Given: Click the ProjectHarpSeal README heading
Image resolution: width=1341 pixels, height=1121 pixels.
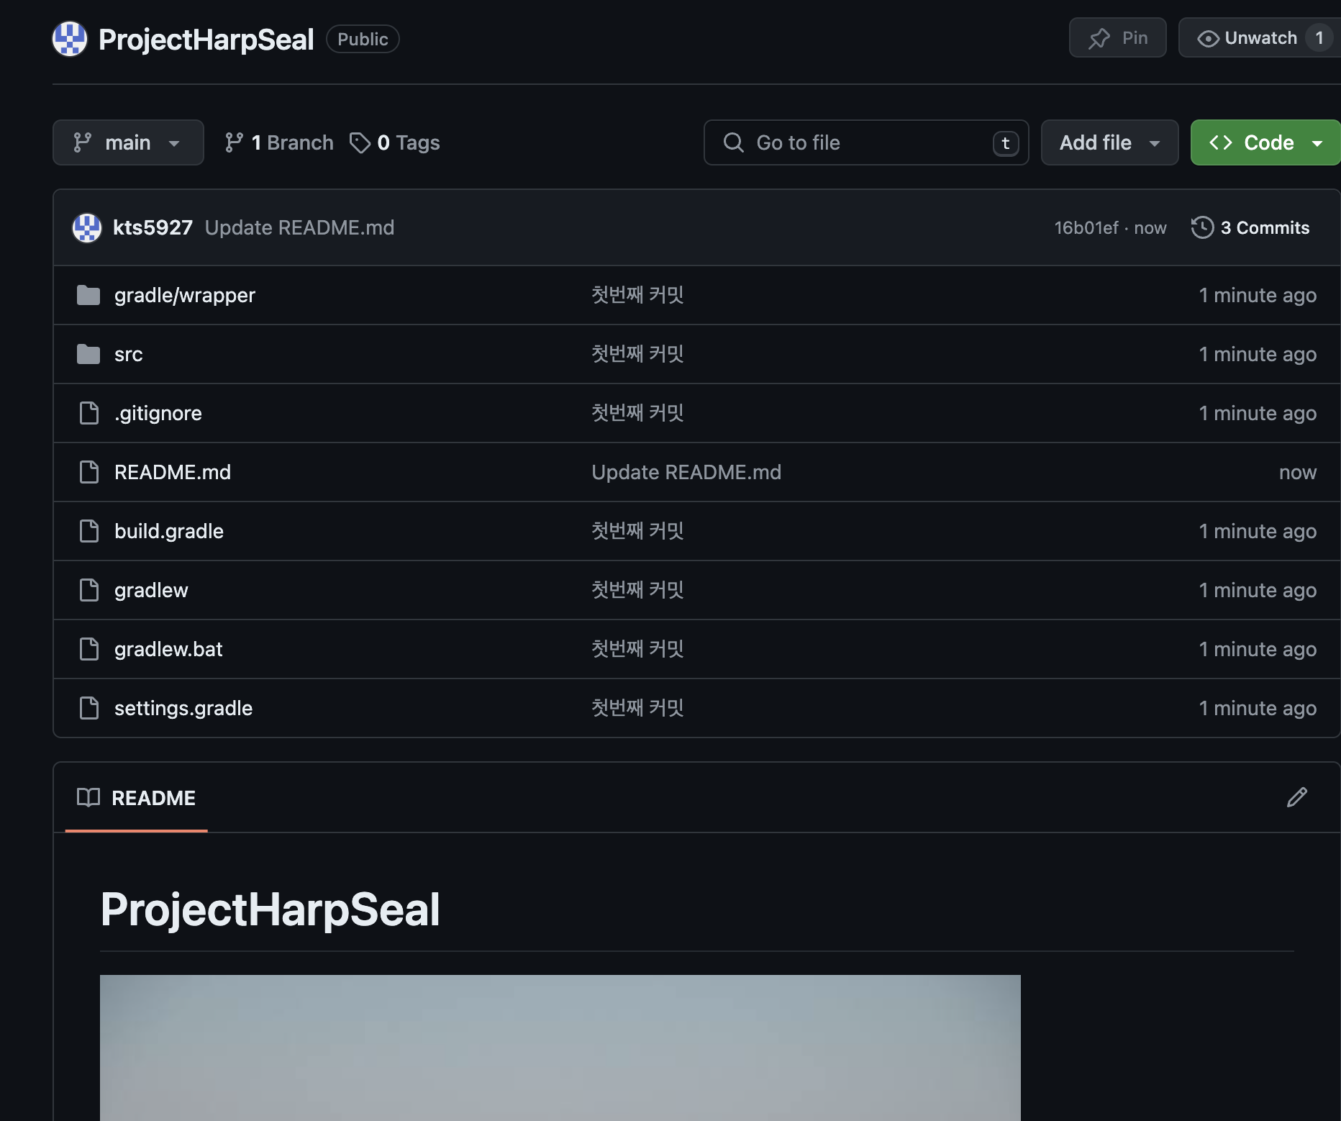Looking at the screenshot, I should [x=270, y=909].
